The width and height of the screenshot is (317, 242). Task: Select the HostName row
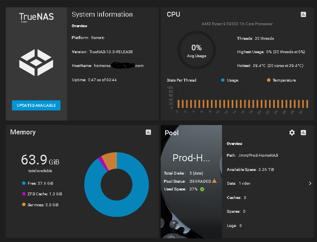click(x=113, y=66)
